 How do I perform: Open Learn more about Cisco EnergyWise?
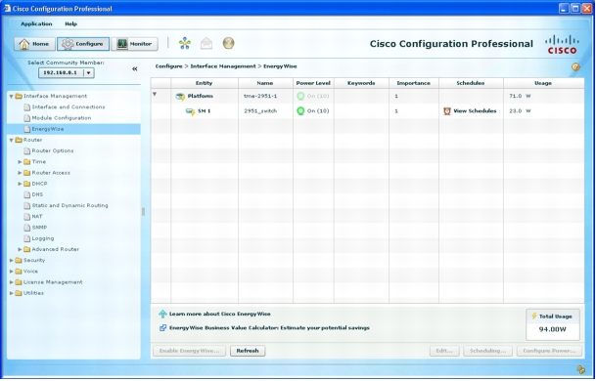[x=220, y=315]
